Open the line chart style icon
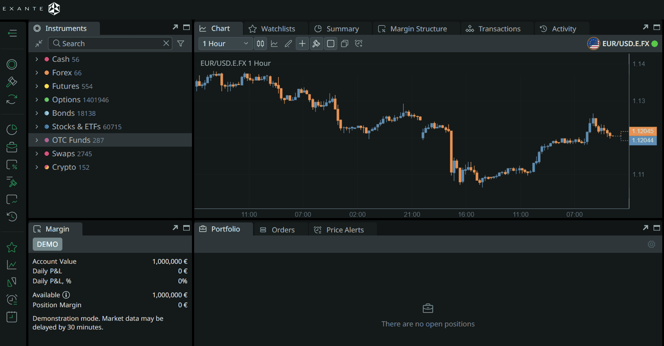Screen dimensions: 664x346 click(274, 44)
